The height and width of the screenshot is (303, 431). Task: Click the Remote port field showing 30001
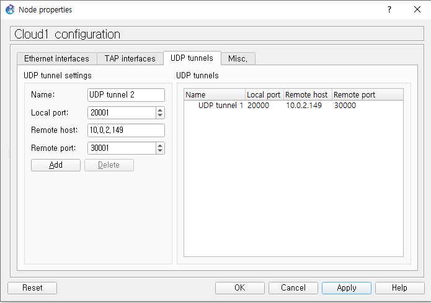click(122, 148)
